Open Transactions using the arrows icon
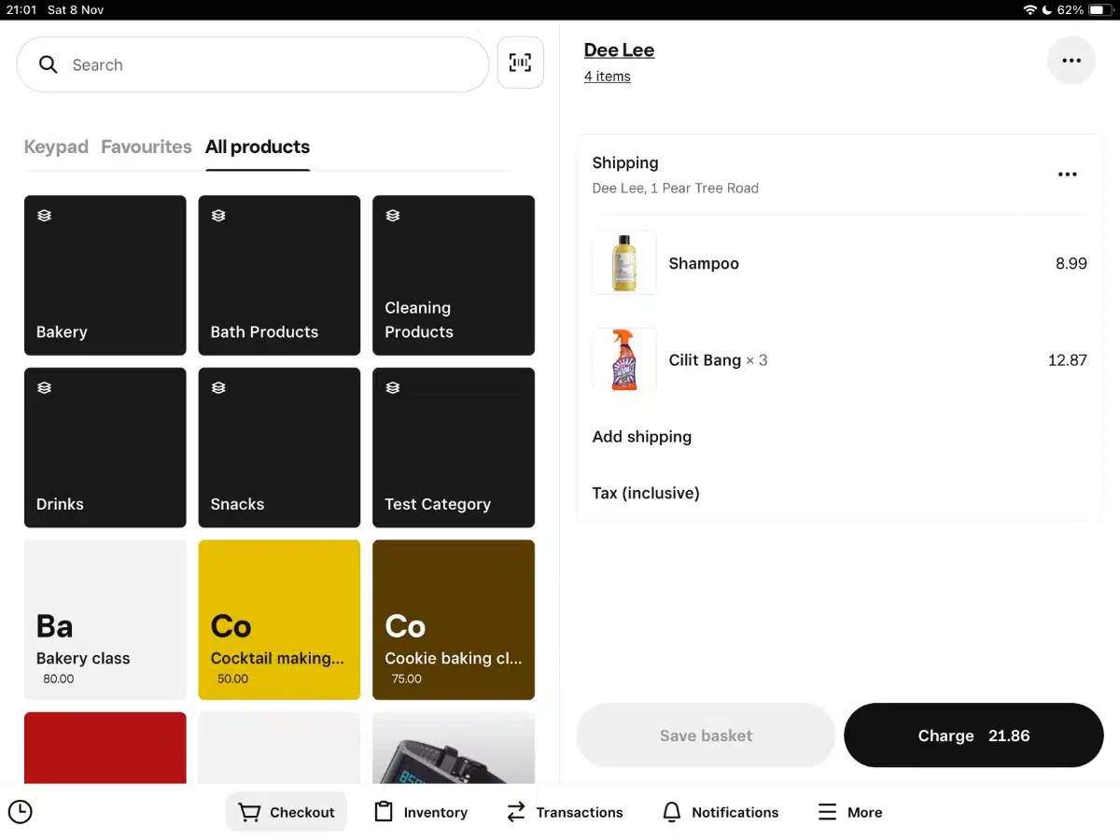The image size is (1120, 840). tap(516, 812)
